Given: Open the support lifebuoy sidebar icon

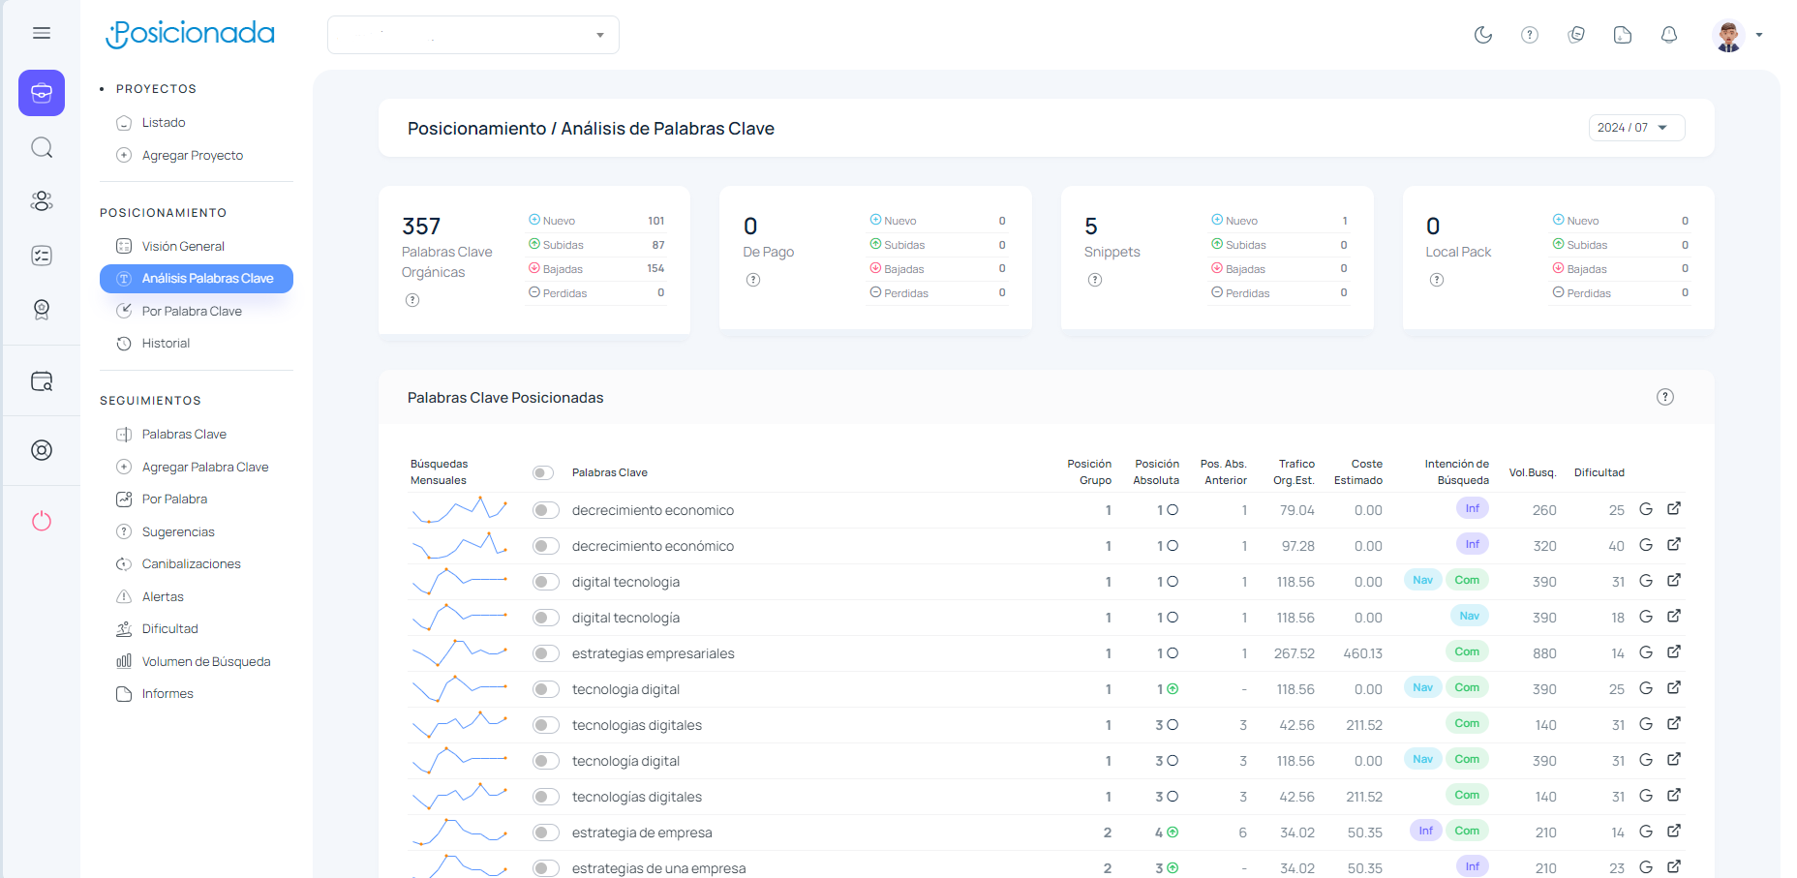Looking at the screenshot, I should pyautogui.click(x=42, y=450).
